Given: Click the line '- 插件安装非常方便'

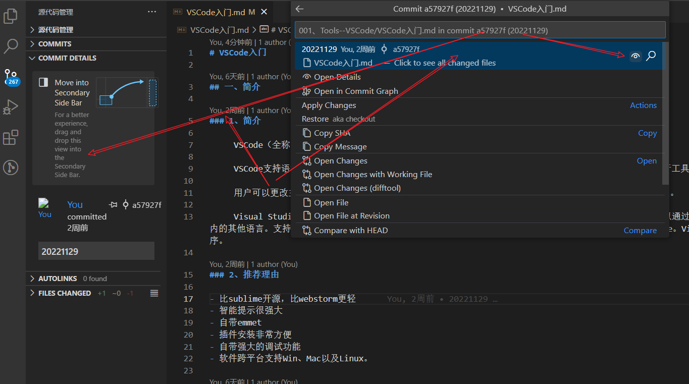Looking at the screenshot, I should [x=250, y=335].
